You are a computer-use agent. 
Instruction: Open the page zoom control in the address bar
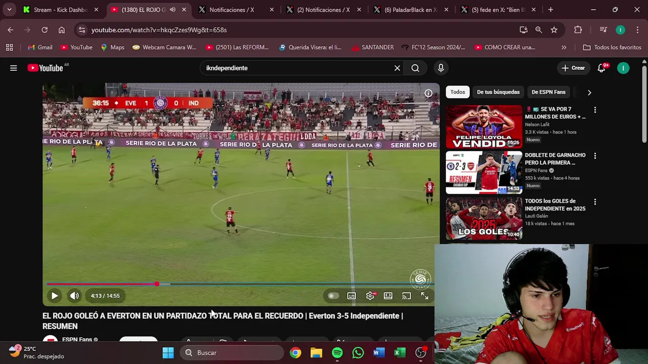(x=539, y=30)
